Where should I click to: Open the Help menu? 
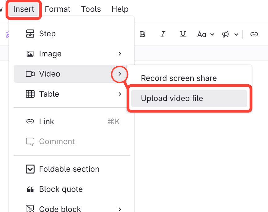click(x=120, y=9)
